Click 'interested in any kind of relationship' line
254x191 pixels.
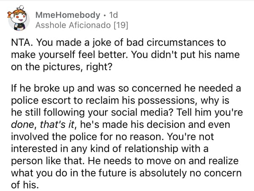pyautogui.click(x=95, y=149)
